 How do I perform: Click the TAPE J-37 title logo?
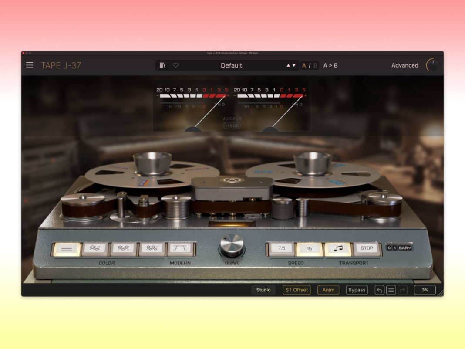tap(61, 65)
